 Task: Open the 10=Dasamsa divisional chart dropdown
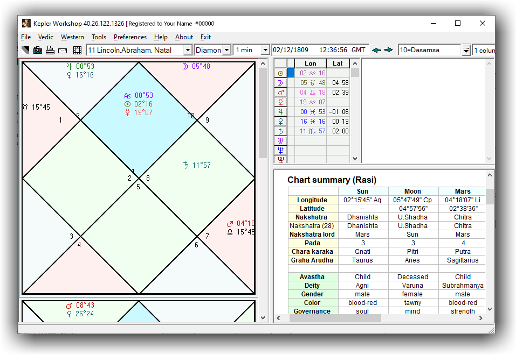466,50
